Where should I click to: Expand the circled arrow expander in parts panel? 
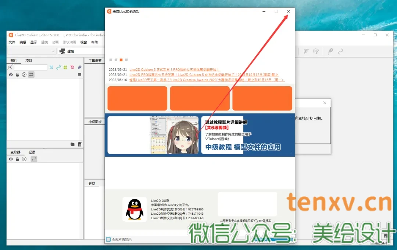point(24,75)
